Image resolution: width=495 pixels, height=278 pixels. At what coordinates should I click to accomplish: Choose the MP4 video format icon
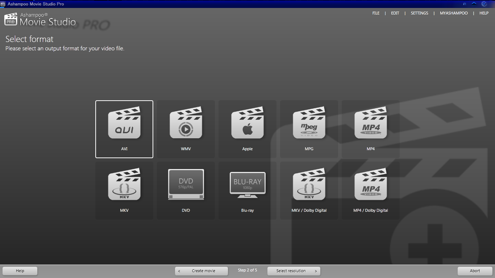(x=371, y=122)
